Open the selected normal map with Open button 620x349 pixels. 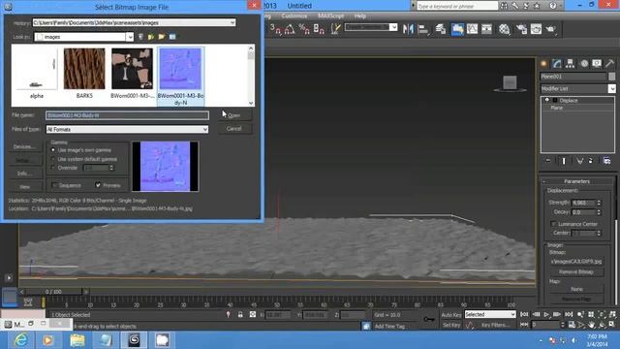pyautogui.click(x=234, y=115)
